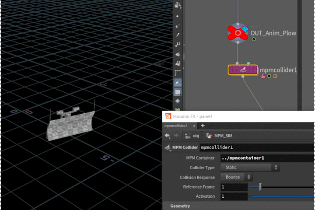Click the MPM_SIM path segment

[x=219, y=136]
